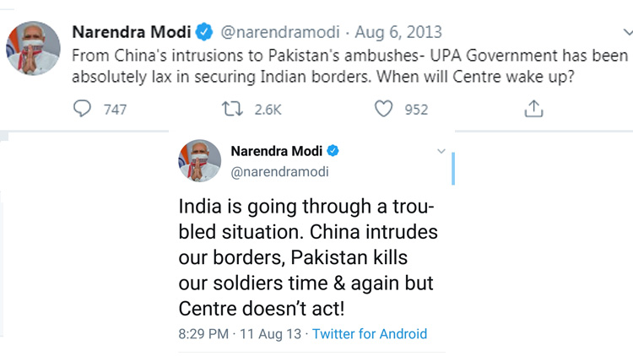Viewport: 633px width, 356px height.
Task: Click @narendramodi handle in the top tweet
Action: 279,34
